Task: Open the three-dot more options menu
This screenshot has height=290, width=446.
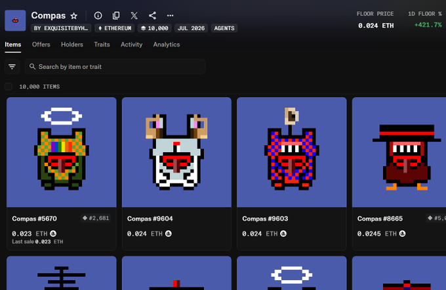Action: (x=170, y=16)
